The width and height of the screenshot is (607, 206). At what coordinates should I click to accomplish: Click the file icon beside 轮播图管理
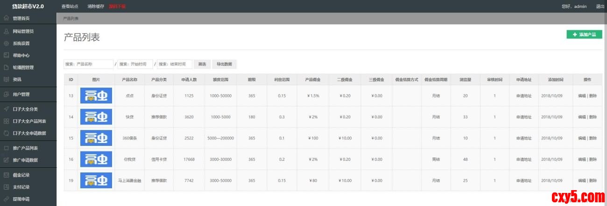click(x=6, y=68)
